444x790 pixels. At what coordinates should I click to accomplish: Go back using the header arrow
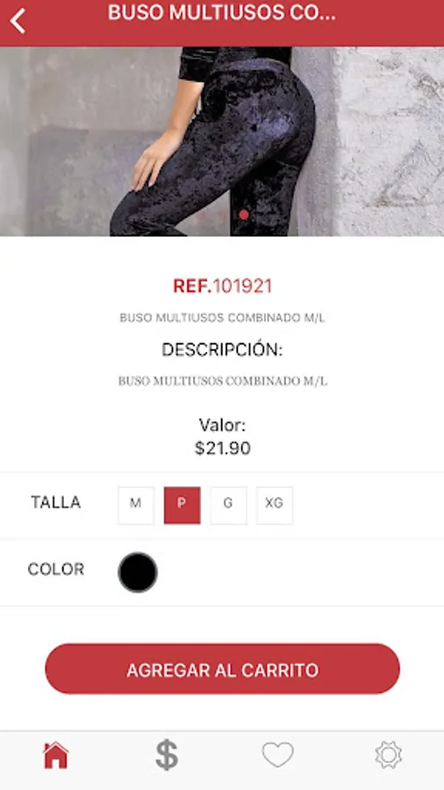pyautogui.click(x=18, y=21)
